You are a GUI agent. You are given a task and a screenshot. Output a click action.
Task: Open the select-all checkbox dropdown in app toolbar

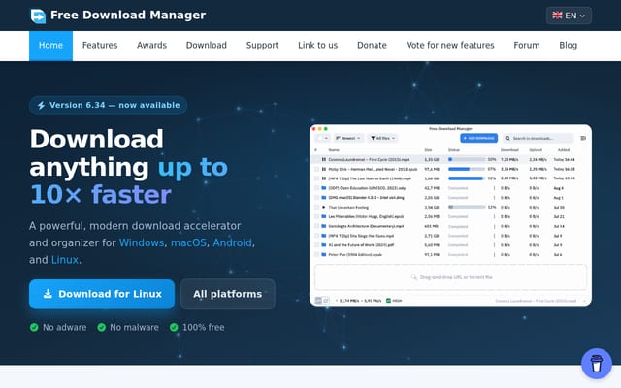point(322,138)
